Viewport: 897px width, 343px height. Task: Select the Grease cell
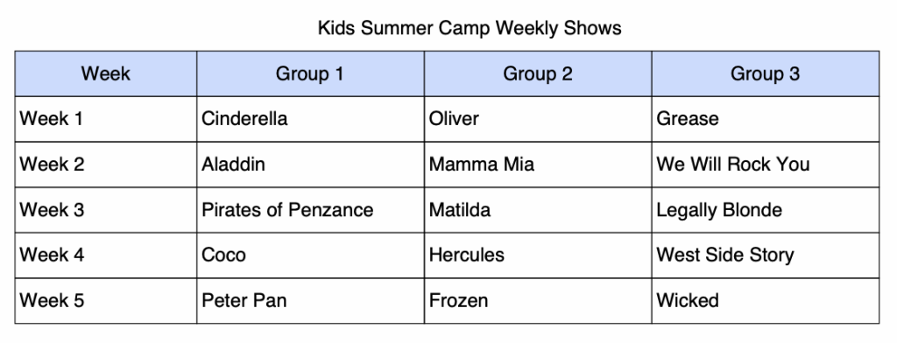point(766,119)
